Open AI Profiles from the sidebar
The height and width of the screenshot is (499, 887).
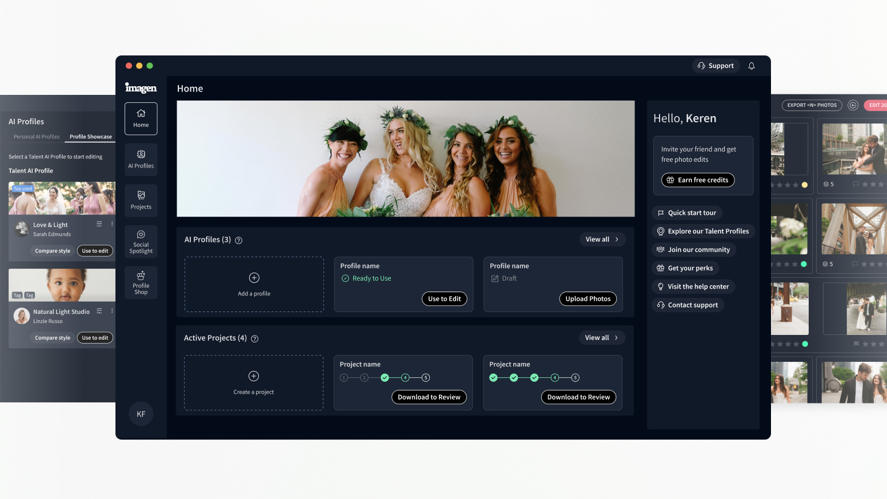(x=141, y=159)
